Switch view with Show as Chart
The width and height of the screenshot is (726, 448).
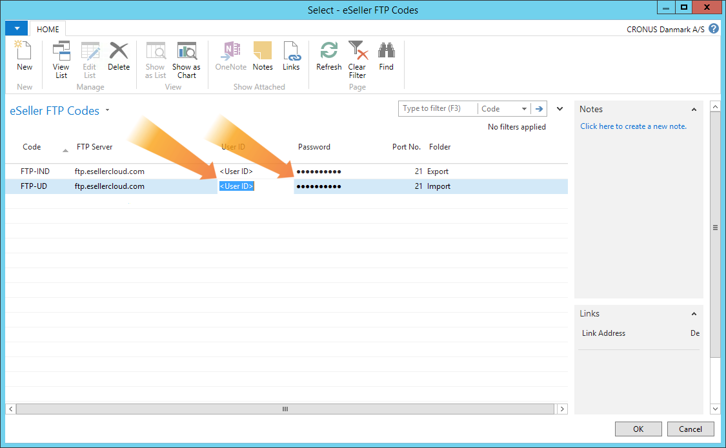click(x=187, y=60)
